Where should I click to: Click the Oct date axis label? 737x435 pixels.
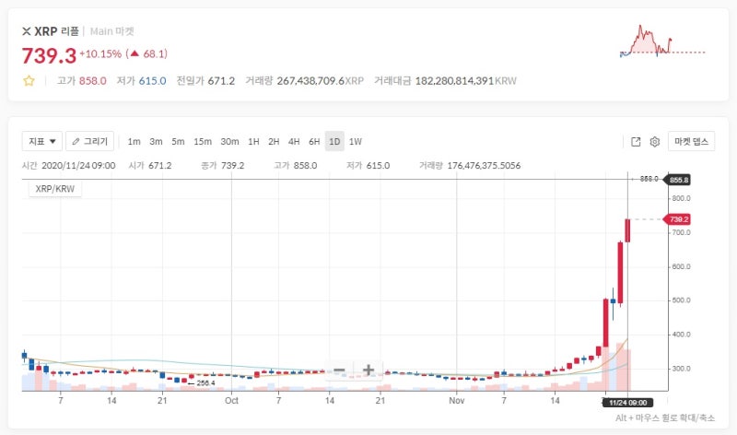(231, 401)
